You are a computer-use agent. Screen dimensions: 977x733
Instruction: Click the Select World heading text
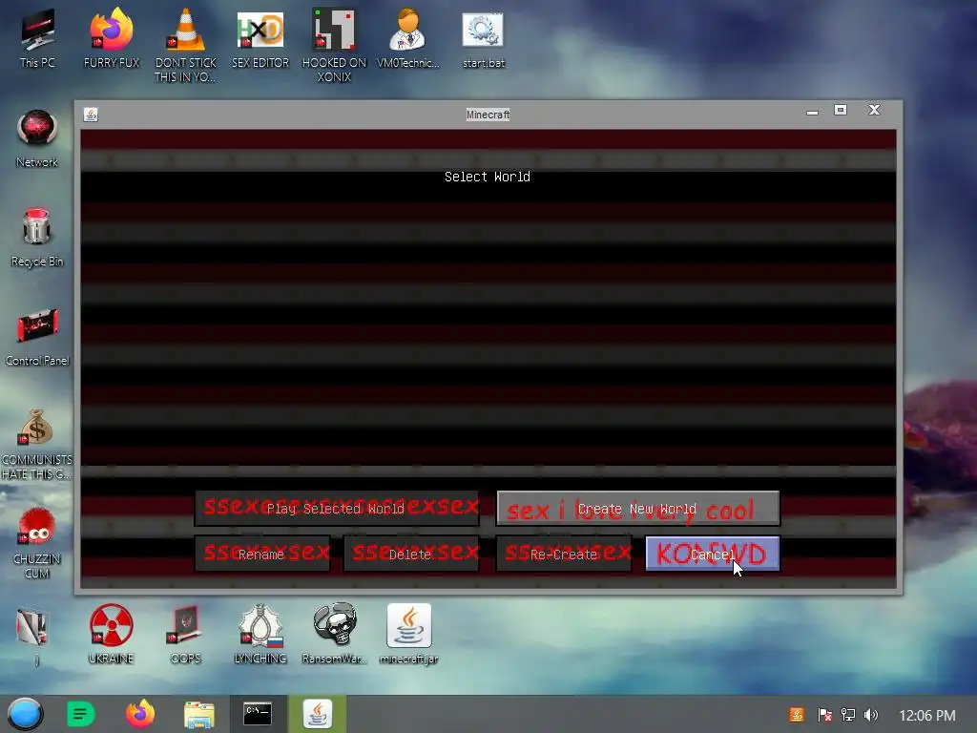pos(488,177)
